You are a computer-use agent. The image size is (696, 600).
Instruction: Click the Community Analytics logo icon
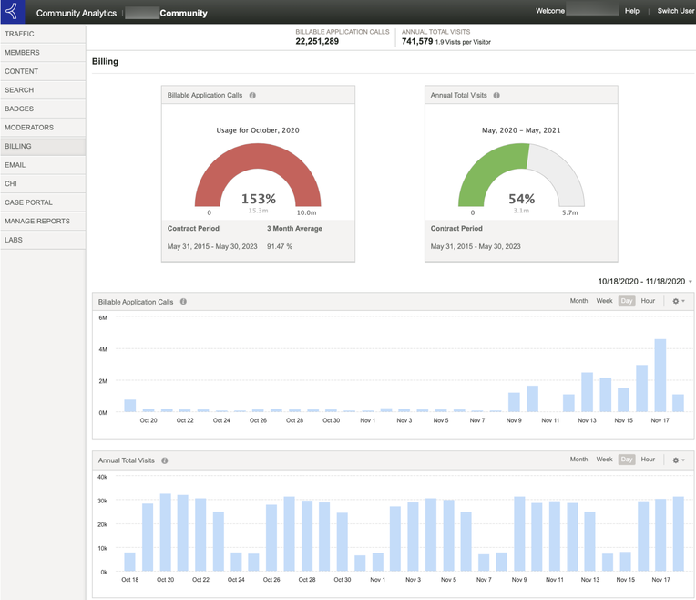(13, 12)
